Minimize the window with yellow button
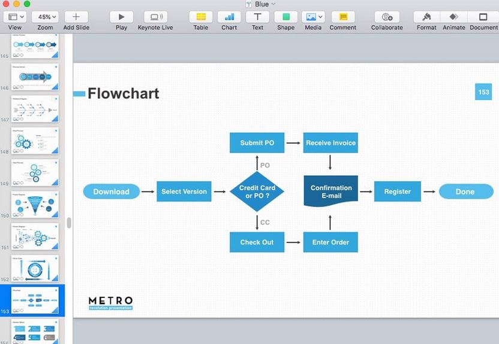 point(17,4)
